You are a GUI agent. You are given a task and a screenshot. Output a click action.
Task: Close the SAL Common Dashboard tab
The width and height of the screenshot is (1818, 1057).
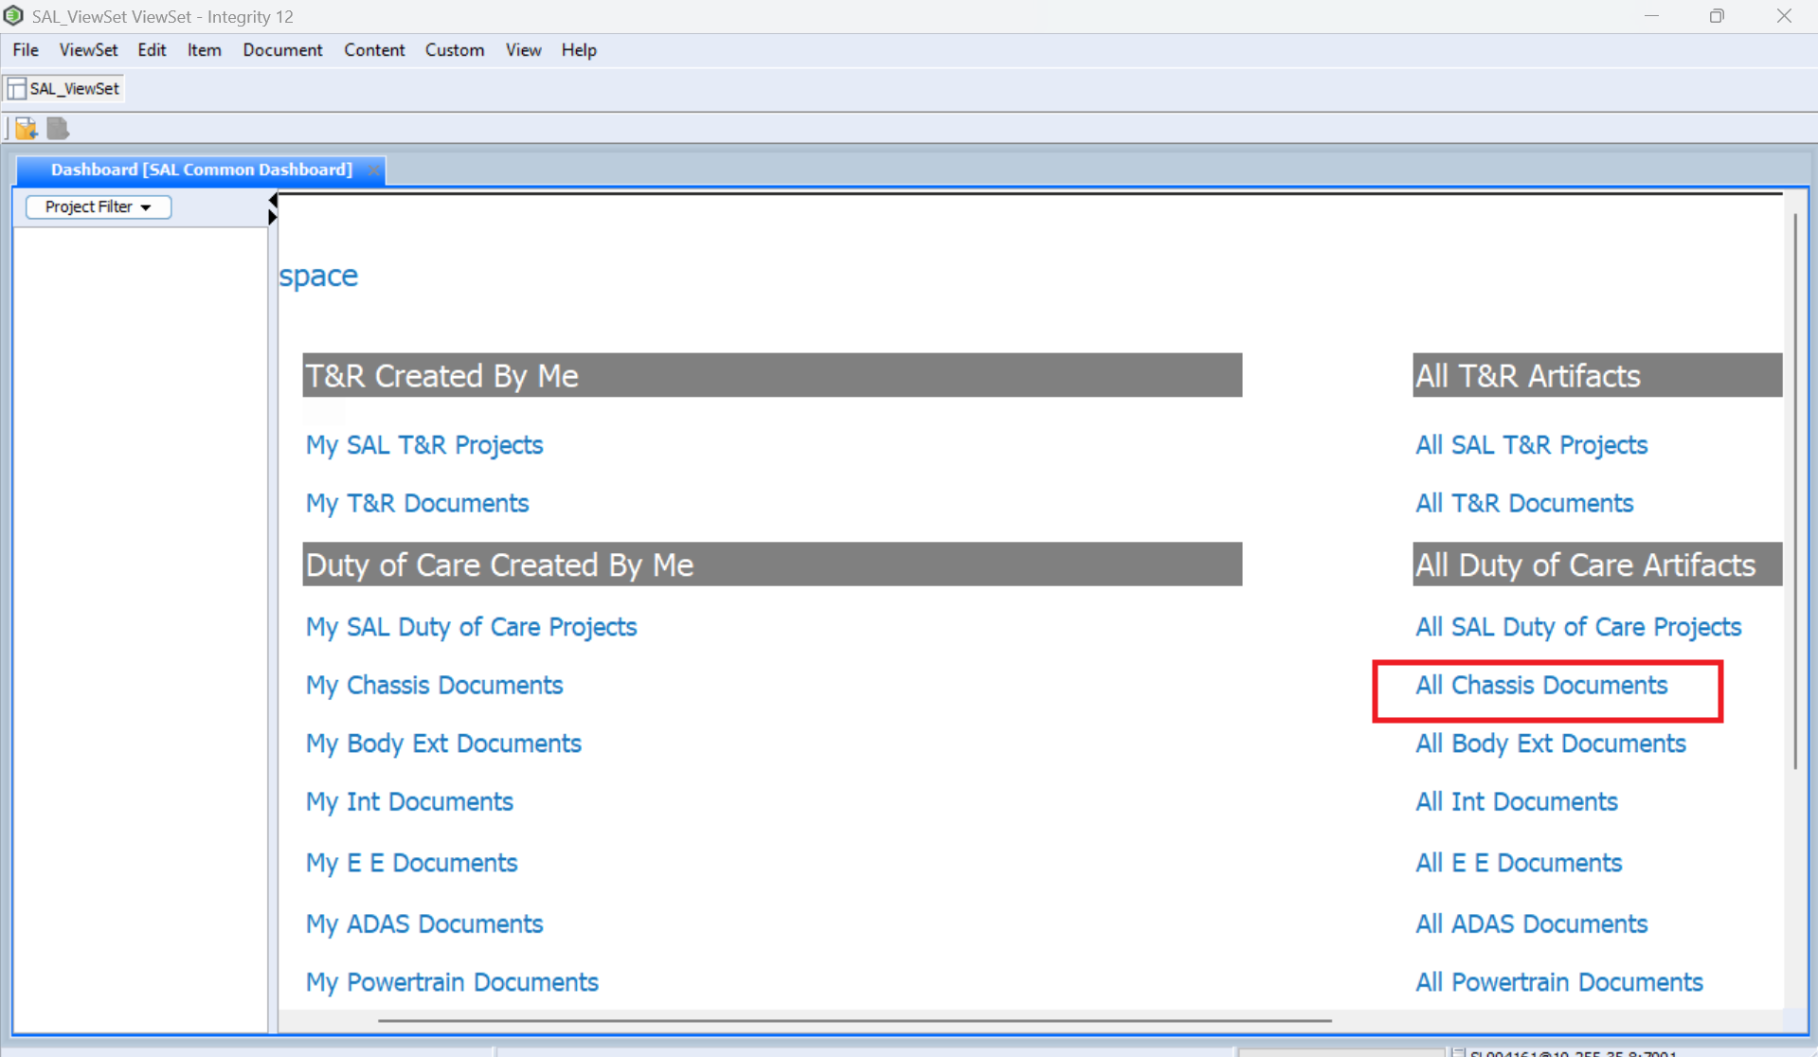pos(373,170)
